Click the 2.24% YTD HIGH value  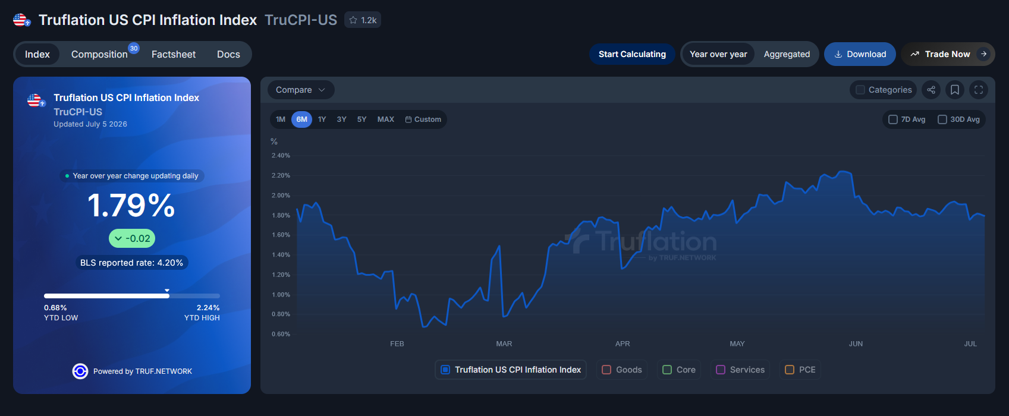[x=208, y=308]
